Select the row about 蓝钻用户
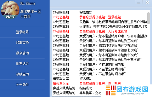Image resolution: width=152 pixels, height=97 pixels. point(100,36)
